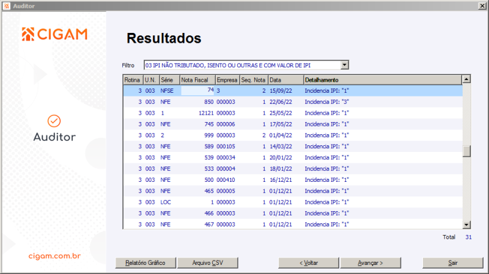Select row with Nota Fiscal 12121
The width and height of the screenshot is (489, 274).
tap(293, 113)
